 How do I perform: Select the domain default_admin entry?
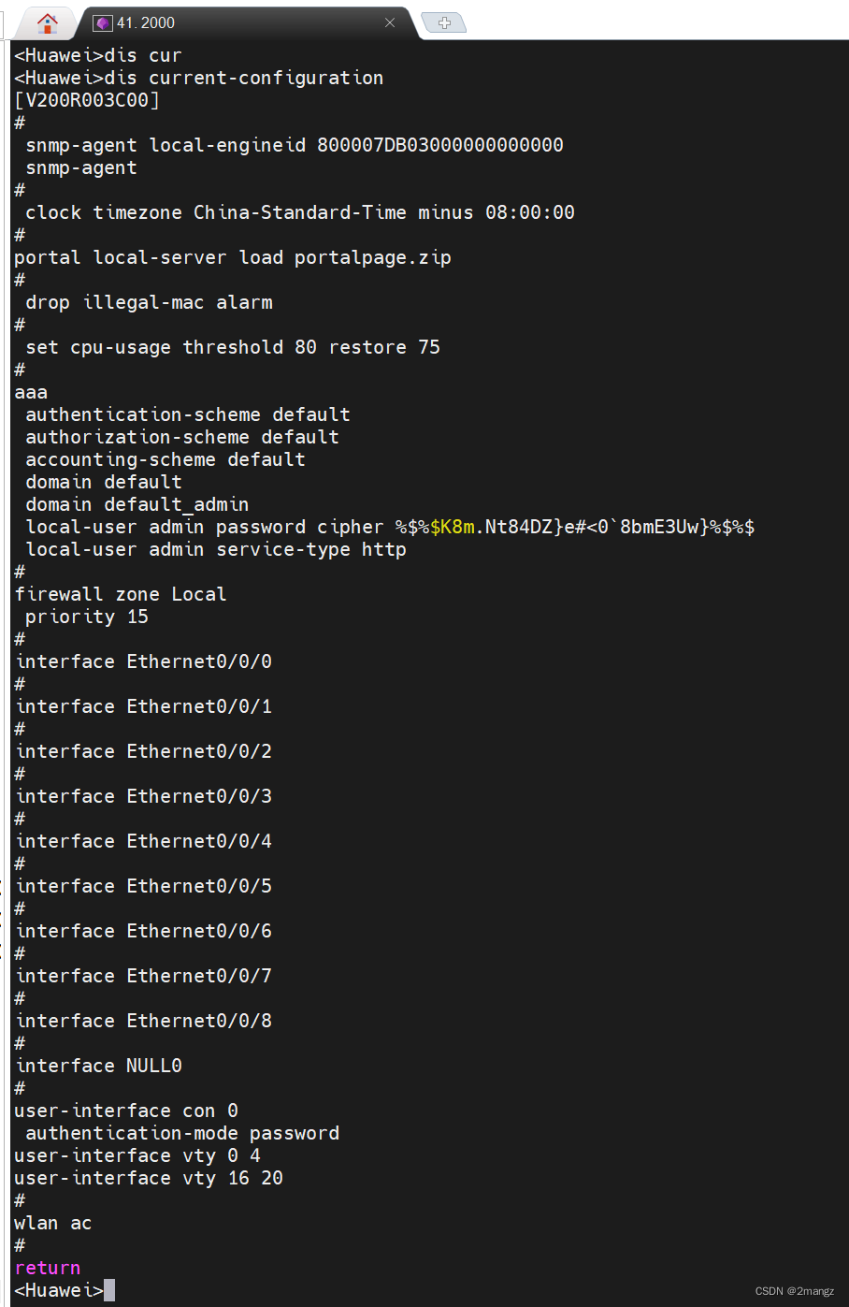(x=137, y=504)
